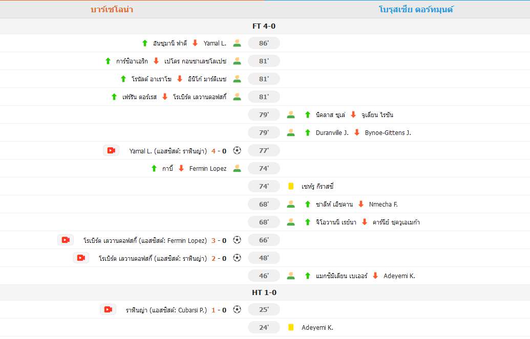
Task: Click the 24' minute badge
Action: pos(264,328)
